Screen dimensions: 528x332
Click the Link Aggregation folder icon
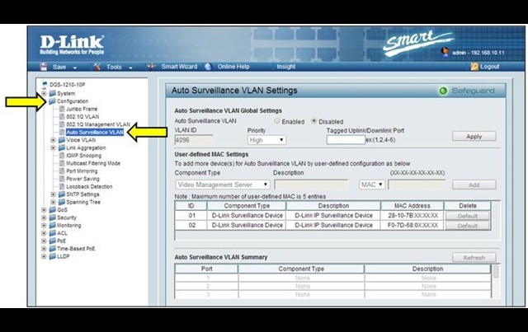[62, 147]
